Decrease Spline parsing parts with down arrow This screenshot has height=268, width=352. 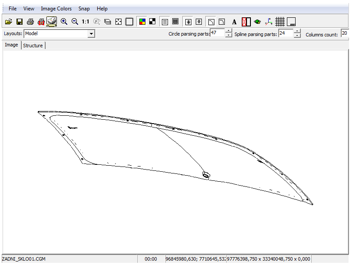[297, 36]
